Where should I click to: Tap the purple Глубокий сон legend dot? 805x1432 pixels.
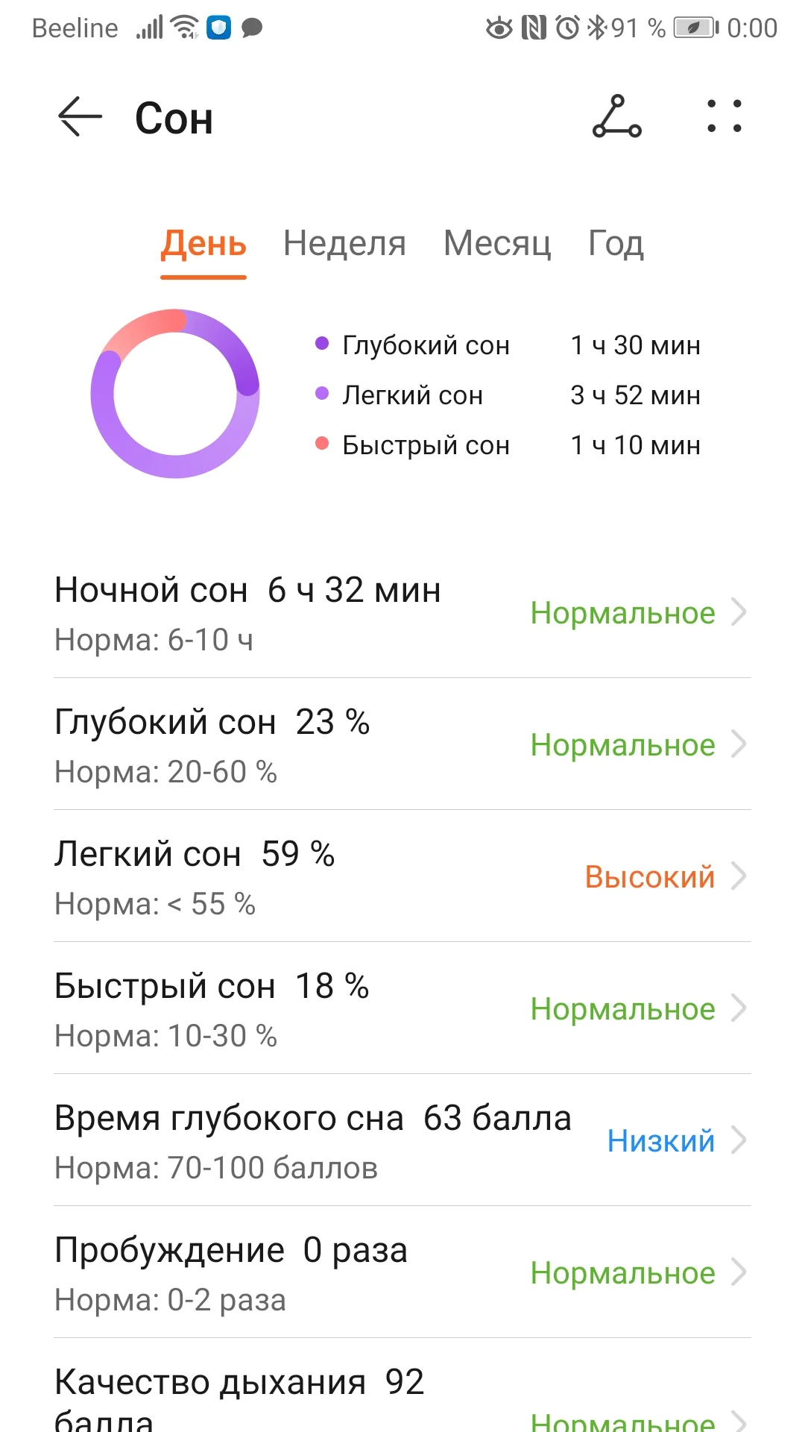click(x=322, y=344)
